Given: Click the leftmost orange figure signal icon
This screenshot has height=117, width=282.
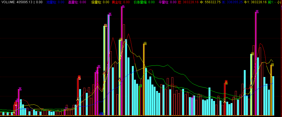Looking at the screenshot, I should pos(14,112).
